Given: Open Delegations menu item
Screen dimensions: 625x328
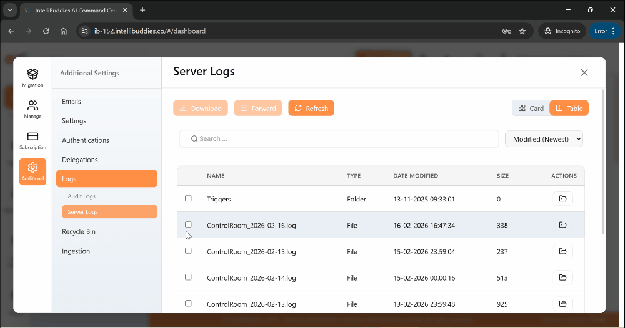Looking at the screenshot, I should [80, 160].
